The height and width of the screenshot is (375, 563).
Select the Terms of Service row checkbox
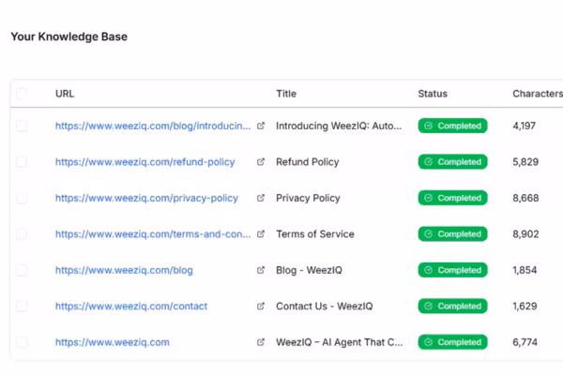(x=22, y=234)
